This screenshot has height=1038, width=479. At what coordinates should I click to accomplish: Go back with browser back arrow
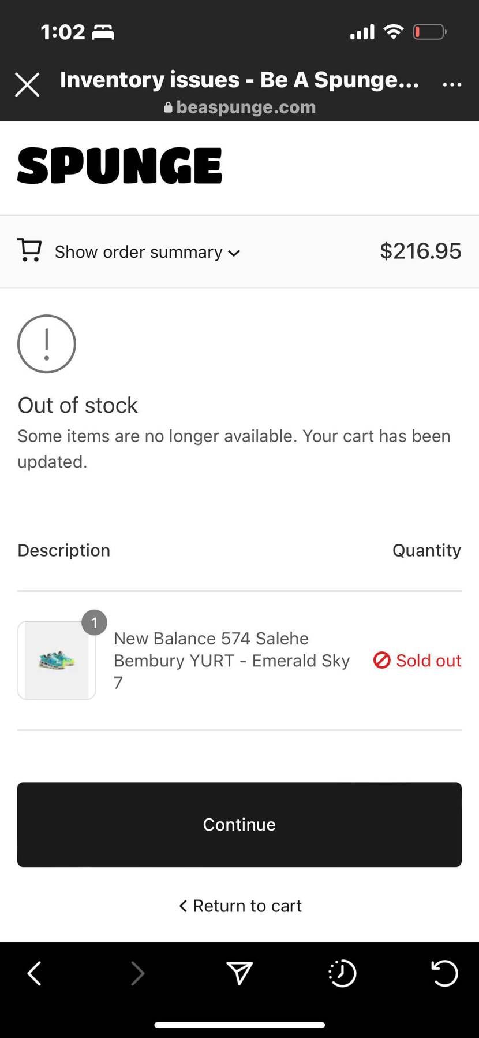(34, 973)
